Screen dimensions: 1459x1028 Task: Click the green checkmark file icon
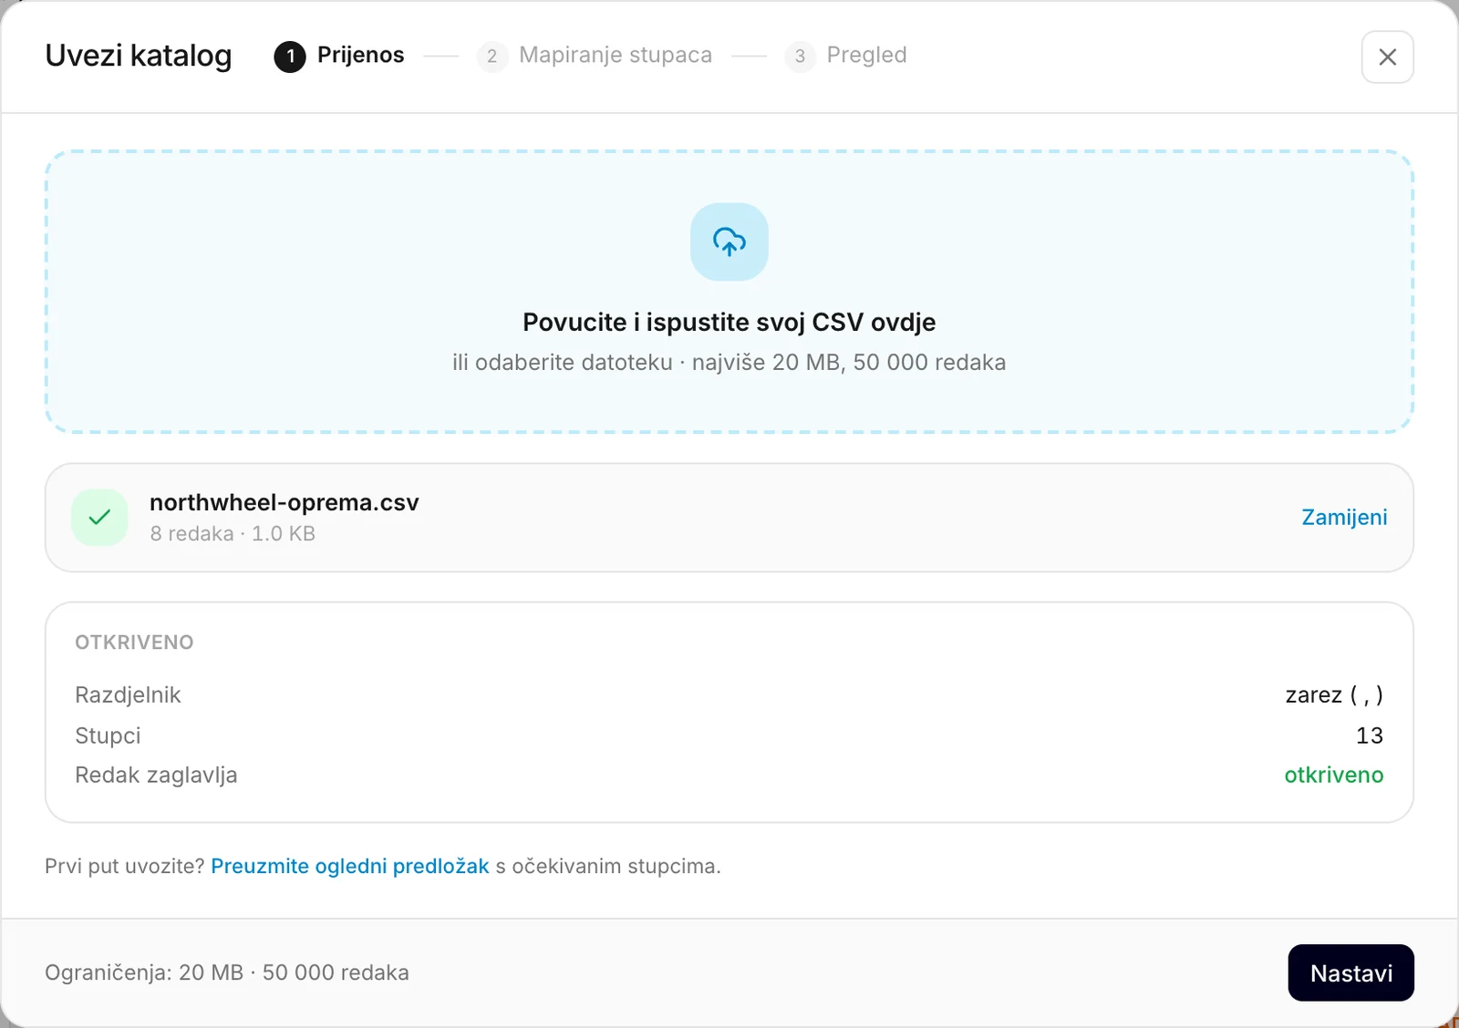[x=99, y=518]
